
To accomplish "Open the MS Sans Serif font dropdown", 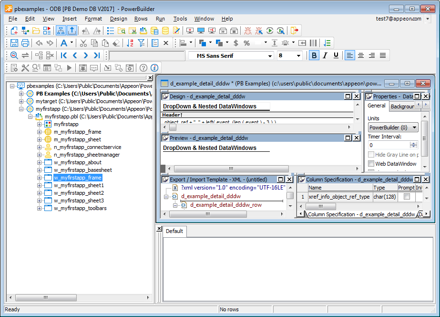I will click(270, 56).
